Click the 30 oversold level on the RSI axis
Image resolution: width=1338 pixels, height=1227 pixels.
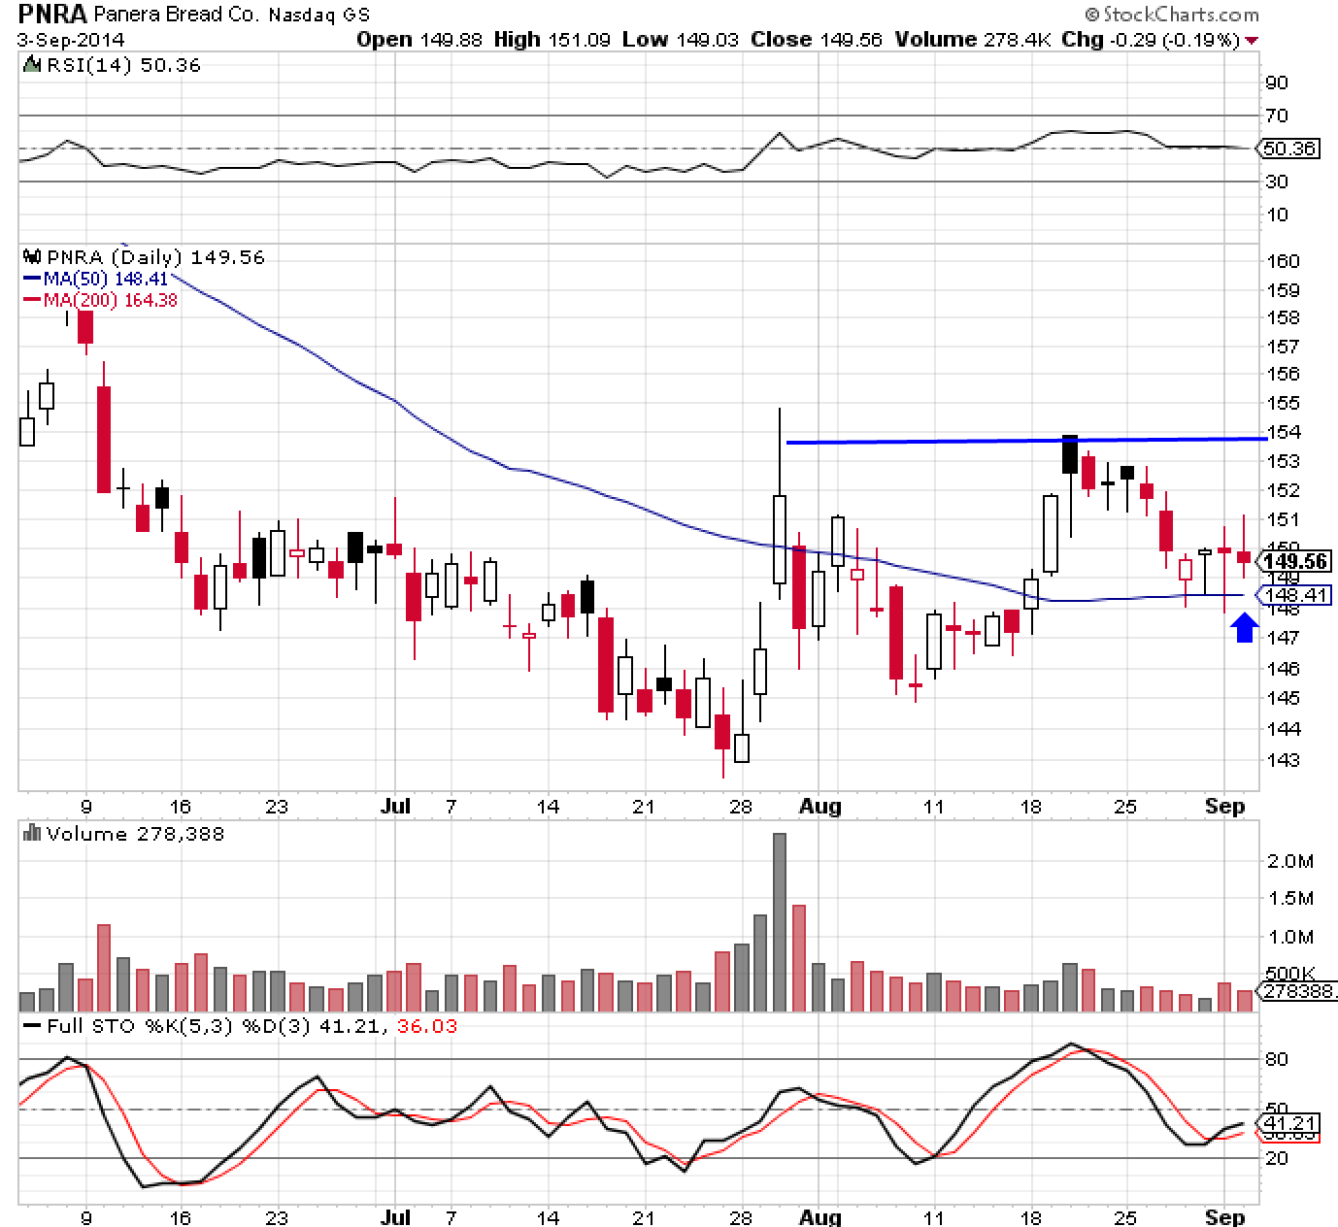pyautogui.click(x=1277, y=182)
